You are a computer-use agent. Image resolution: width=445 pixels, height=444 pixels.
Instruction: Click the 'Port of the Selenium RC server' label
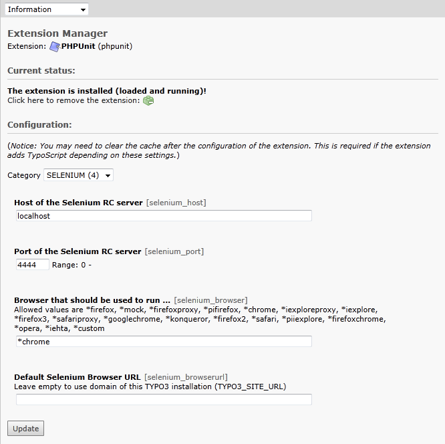[x=78, y=251]
